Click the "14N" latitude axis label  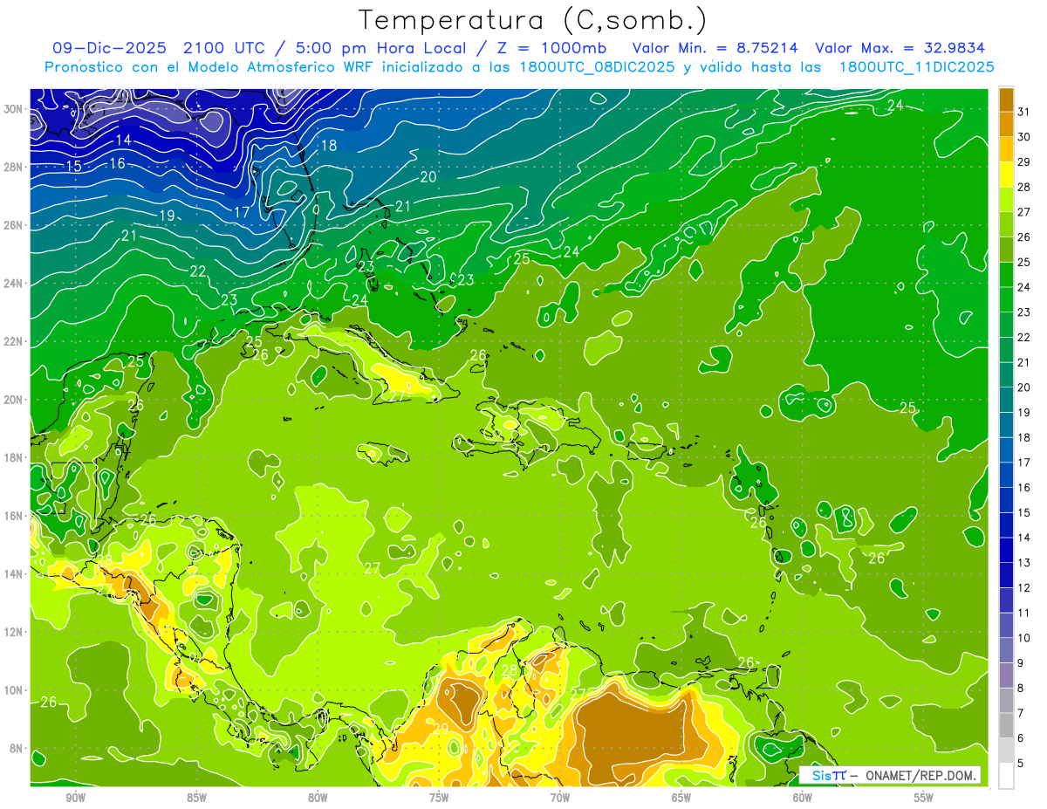coord(13,574)
